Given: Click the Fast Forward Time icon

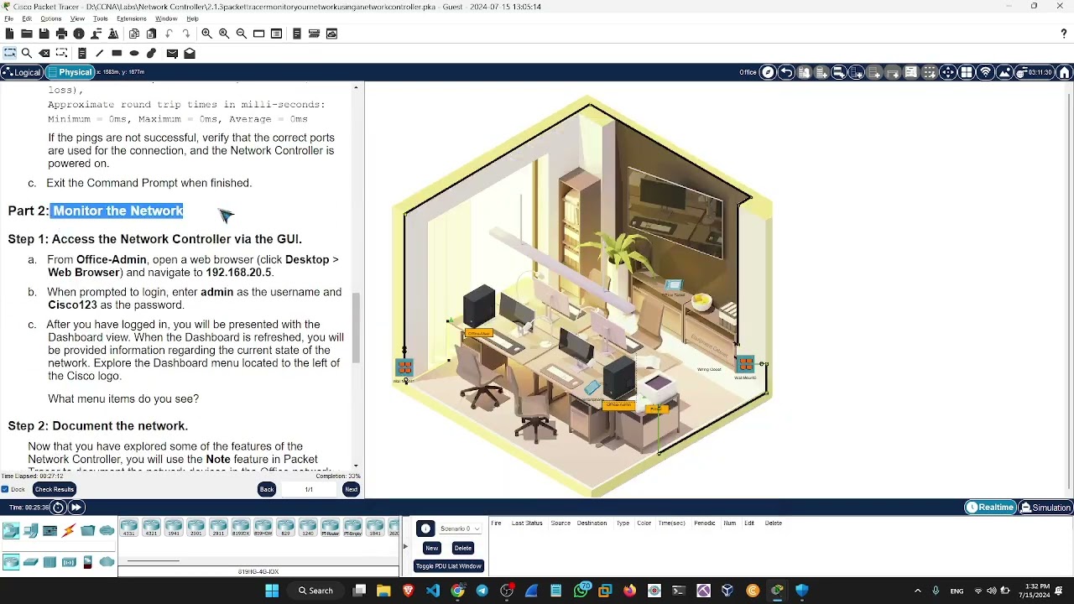Looking at the screenshot, I should [x=76, y=508].
